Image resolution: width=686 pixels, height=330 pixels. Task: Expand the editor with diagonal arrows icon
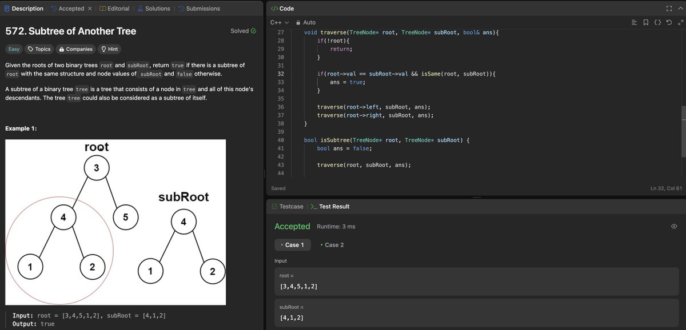(680, 22)
